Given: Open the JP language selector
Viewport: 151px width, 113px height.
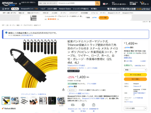Looking at the screenshot, I should (x=106, y=4).
